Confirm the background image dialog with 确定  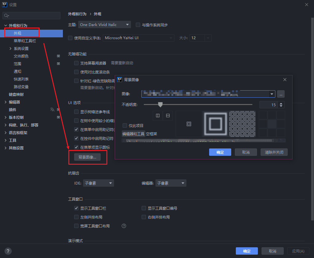pos(220,152)
